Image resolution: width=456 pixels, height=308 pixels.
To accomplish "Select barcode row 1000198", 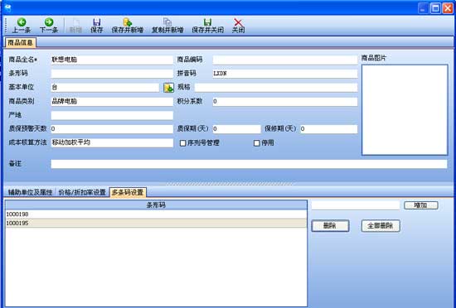I will [156, 214].
